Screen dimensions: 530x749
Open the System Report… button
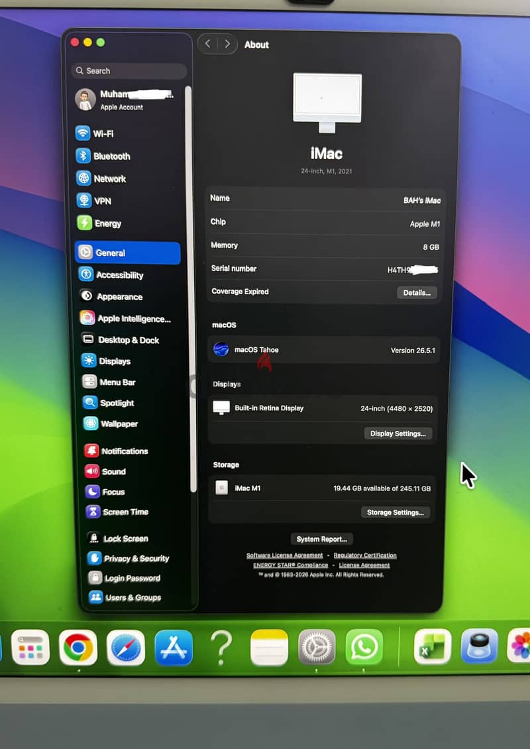click(x=322, y=539)
